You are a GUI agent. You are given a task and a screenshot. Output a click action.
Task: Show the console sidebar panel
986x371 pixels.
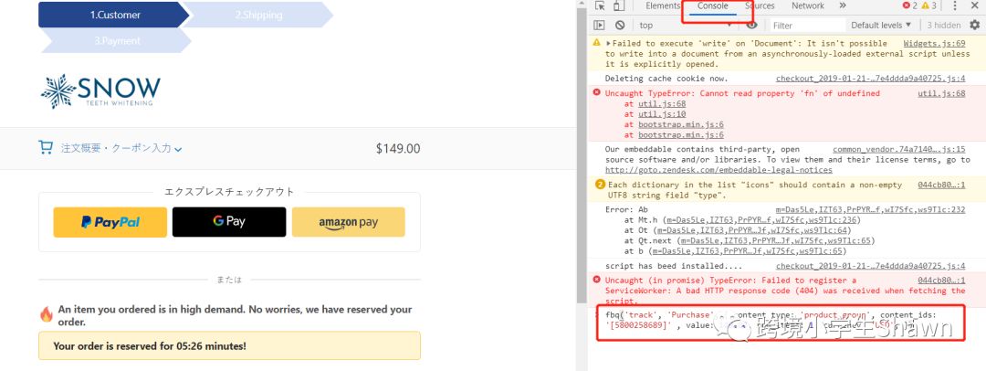coord(600,26)
